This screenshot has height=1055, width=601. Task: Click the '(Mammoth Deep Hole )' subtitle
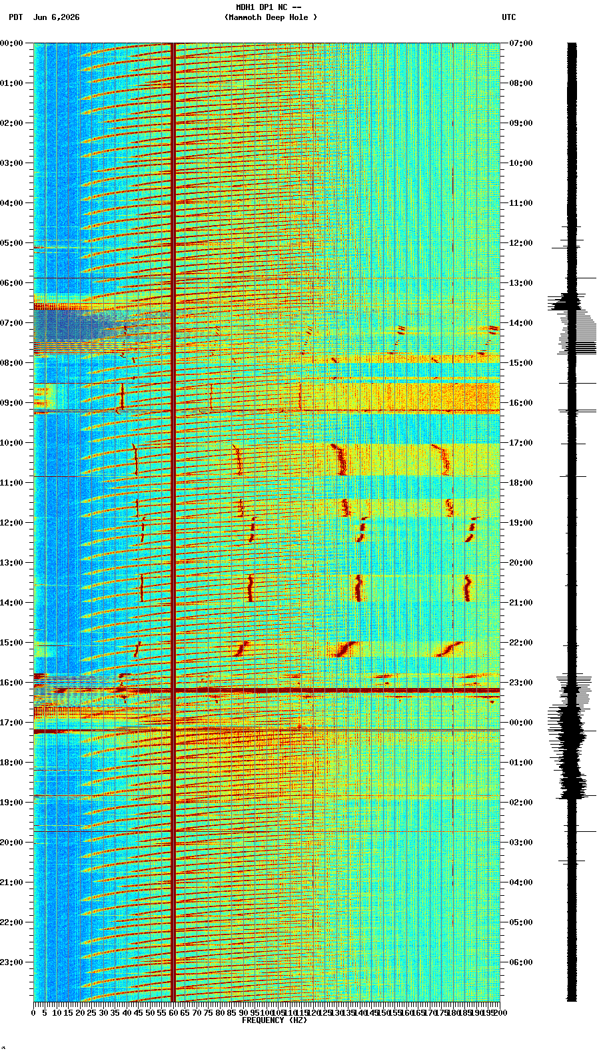(x=271, y=17)
